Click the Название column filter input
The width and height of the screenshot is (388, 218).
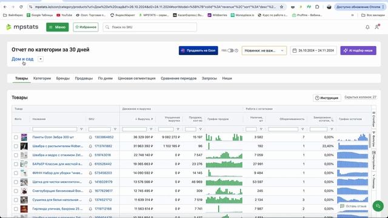[x=55, y=129]
